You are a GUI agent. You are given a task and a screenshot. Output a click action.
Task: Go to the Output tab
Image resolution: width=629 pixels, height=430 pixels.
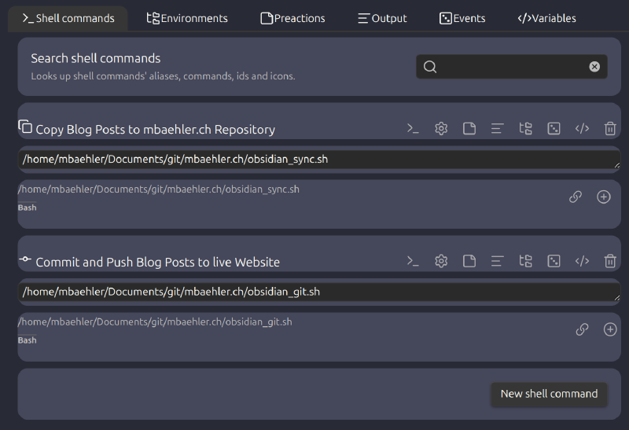[x=382, y=18]
